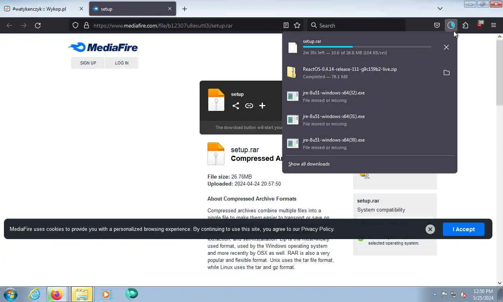503x302 pixels.
Task: Click the copy link chain icon
Action: click(x=249, y=105)
